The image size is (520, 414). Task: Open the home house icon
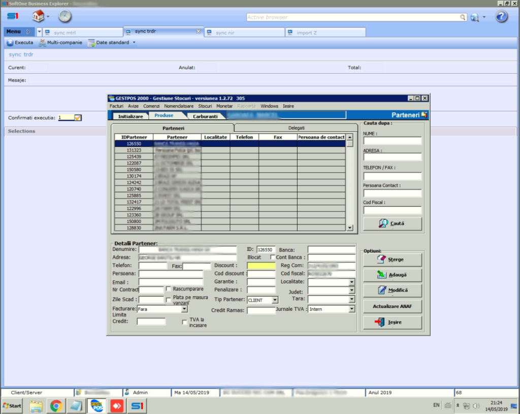pyautogui.click(x=38, y=16)
